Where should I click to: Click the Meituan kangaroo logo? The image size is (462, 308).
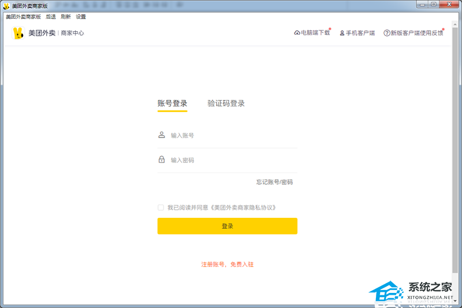click(18, 33)
